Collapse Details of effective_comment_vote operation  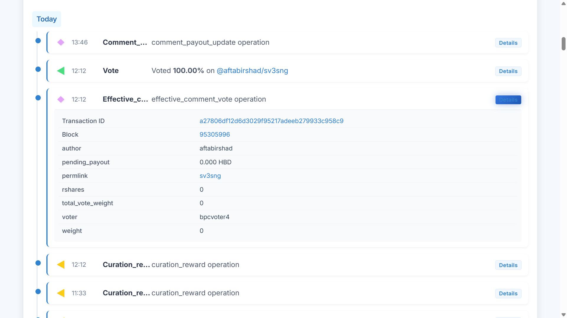[508, 100]
